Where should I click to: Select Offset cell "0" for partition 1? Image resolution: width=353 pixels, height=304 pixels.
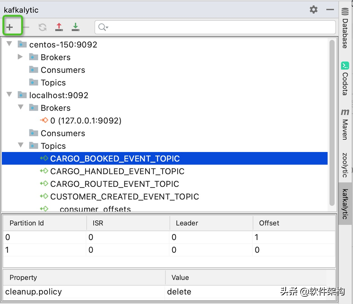pyautogui.click(x=294, y=250)
